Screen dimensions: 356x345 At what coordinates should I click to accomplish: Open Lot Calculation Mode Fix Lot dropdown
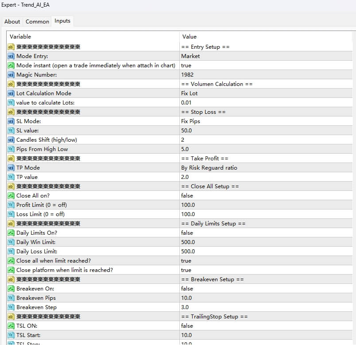[x=190, y=93]
